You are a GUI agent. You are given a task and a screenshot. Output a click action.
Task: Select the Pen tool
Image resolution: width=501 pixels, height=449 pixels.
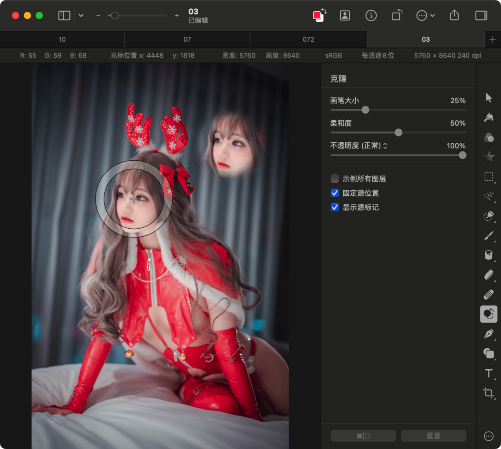pos(488,334)
